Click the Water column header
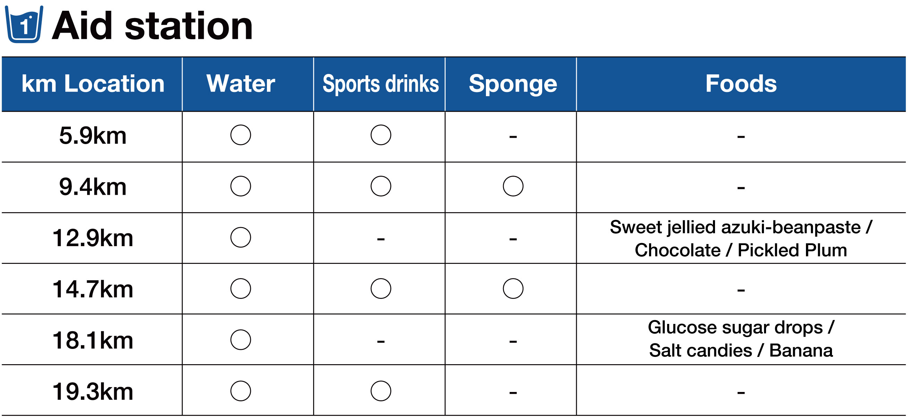Viewport: 908px width, 418px height. click(x=241, y=84)
